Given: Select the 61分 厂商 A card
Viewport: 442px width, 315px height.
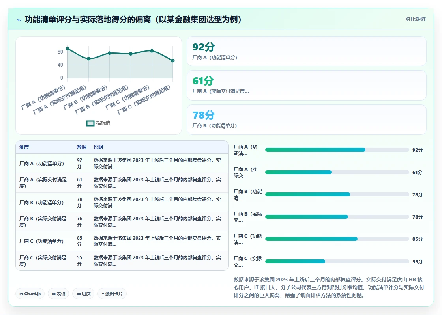Looking at the screenshot, I should (306, 85).
